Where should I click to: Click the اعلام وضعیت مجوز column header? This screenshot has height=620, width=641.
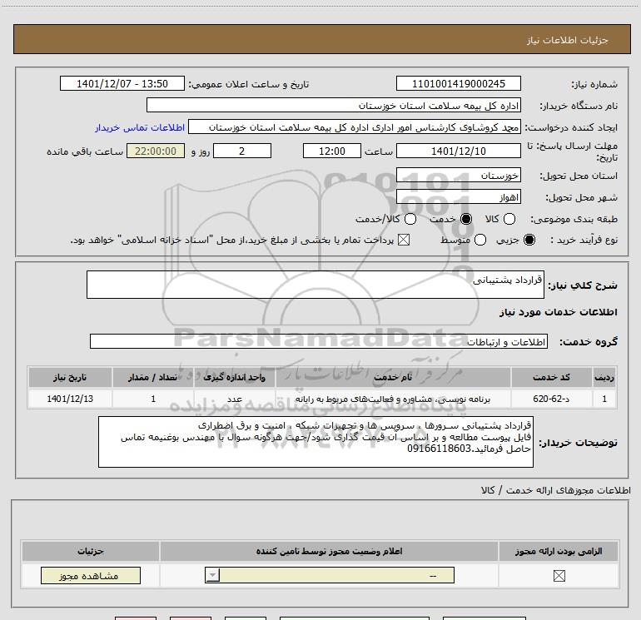coord(329,551)
